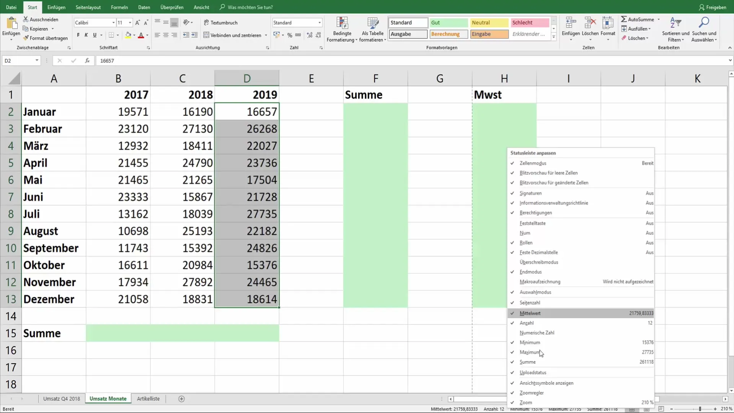Click the Was möchten Sie tun search field
The width and height of the screenshot is (734, 413).
tap(250, 7)
